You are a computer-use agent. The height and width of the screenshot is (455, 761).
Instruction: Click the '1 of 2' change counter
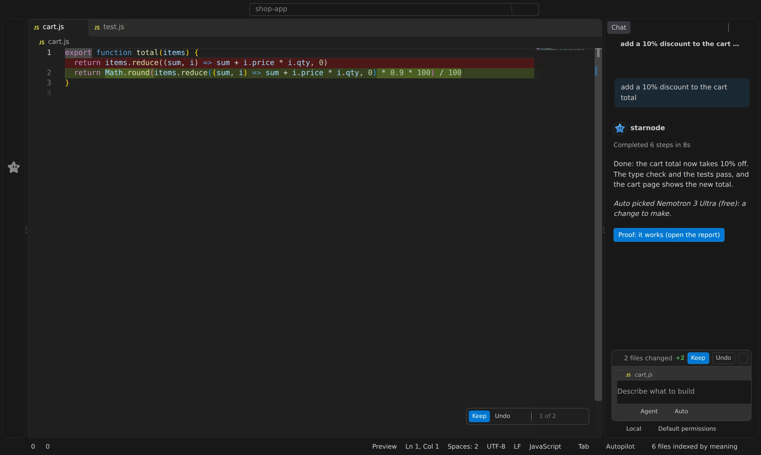547,416
